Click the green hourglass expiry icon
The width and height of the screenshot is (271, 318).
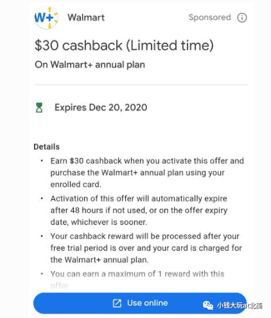[39, 107]
